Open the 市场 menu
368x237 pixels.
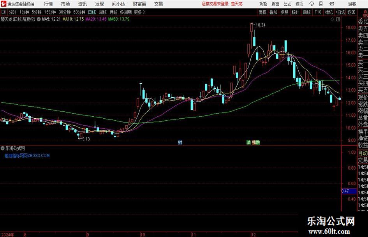65,4
